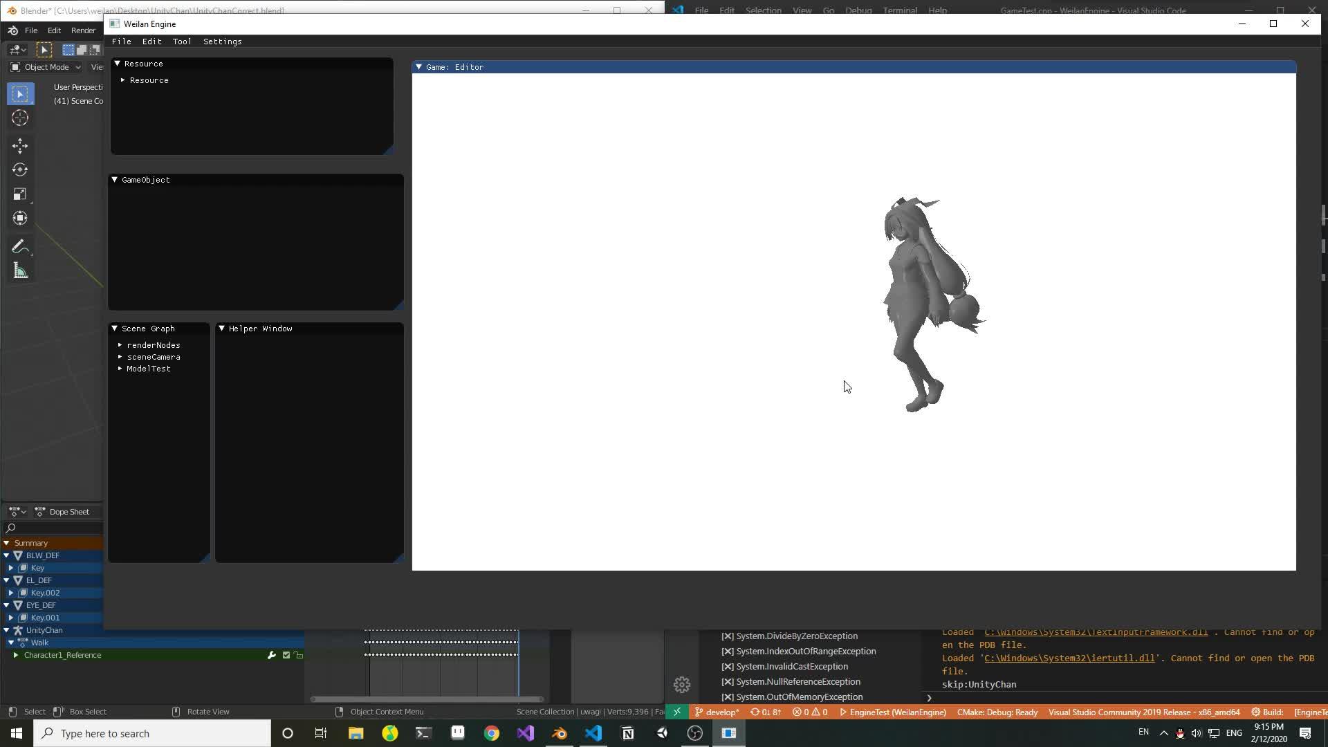Image resolution: width=1328 pixels, height=747 pixels.
Task: Toggle System.InvalidCastException breakpoint checkbox
Action: coord(728,667)
